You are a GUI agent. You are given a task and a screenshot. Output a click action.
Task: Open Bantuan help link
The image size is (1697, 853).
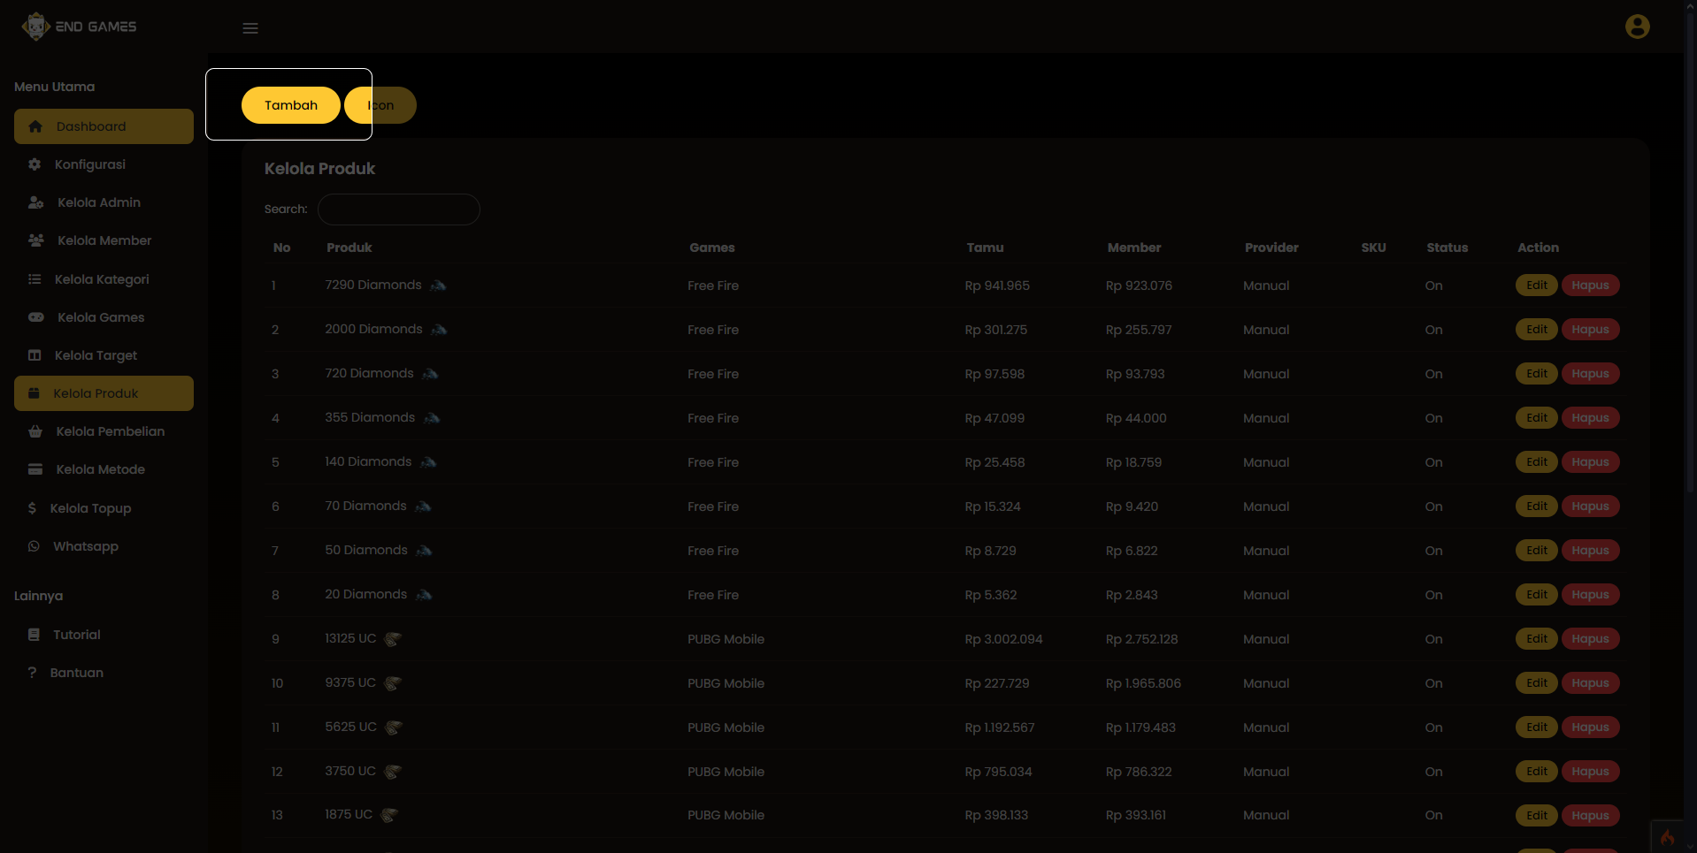(x=104, y=673)
